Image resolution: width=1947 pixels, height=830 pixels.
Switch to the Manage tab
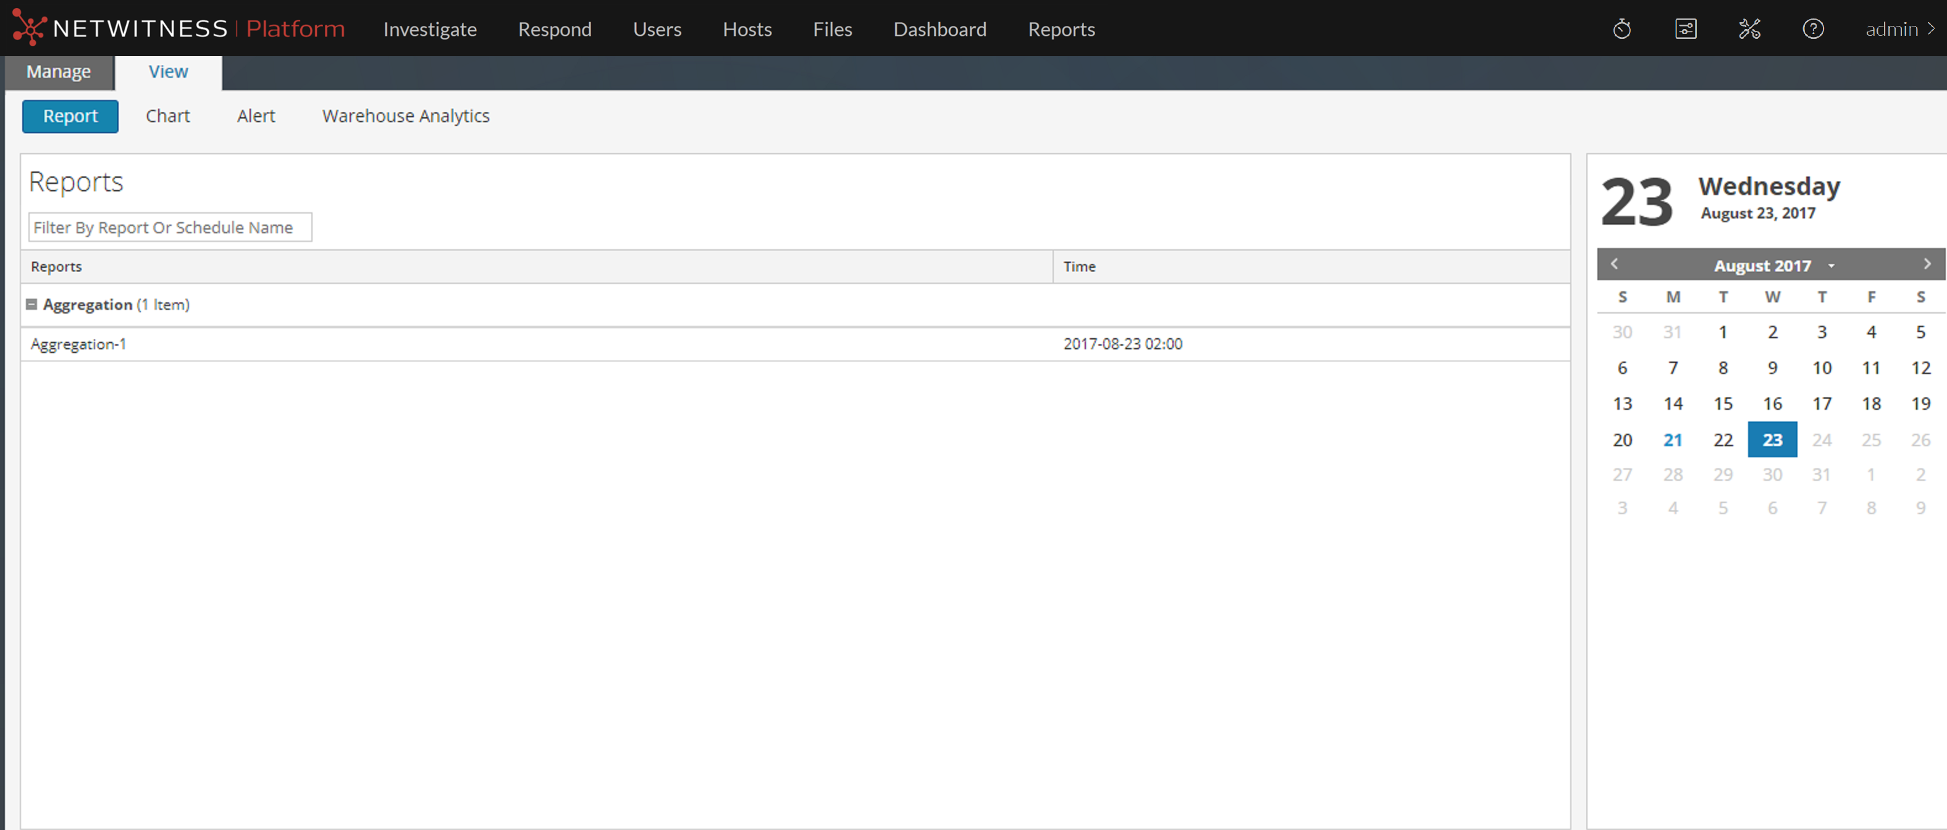[58, 72]
